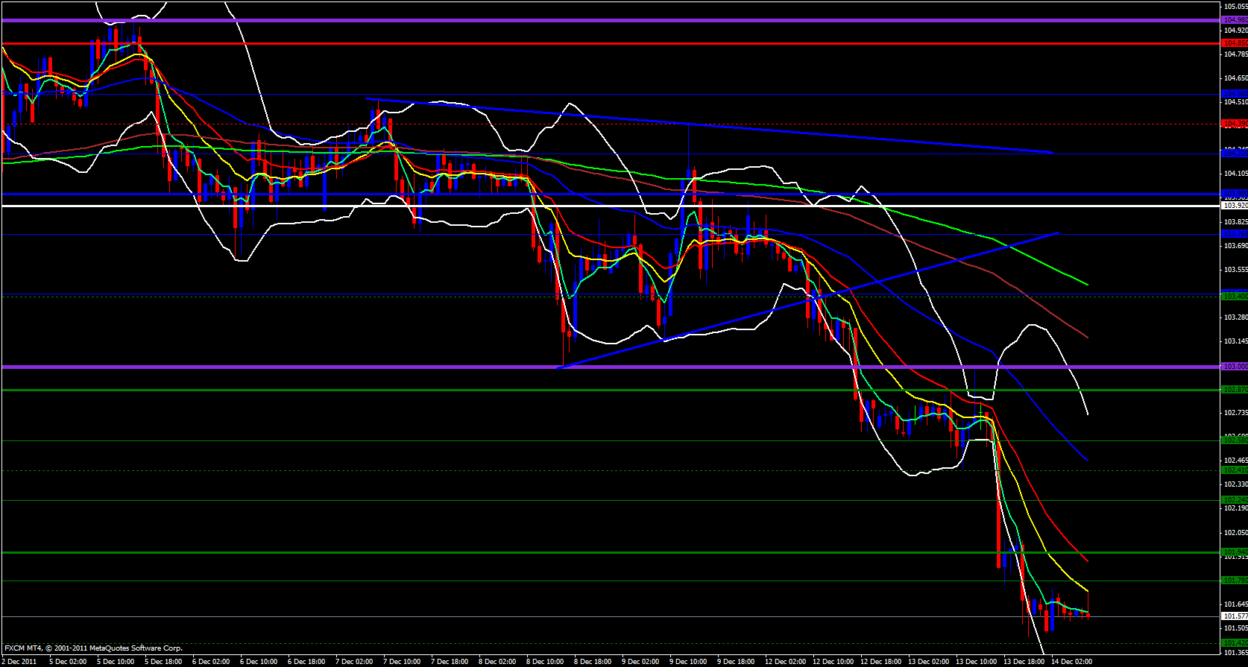Click the white 103.920 price label

(1235, 206)
